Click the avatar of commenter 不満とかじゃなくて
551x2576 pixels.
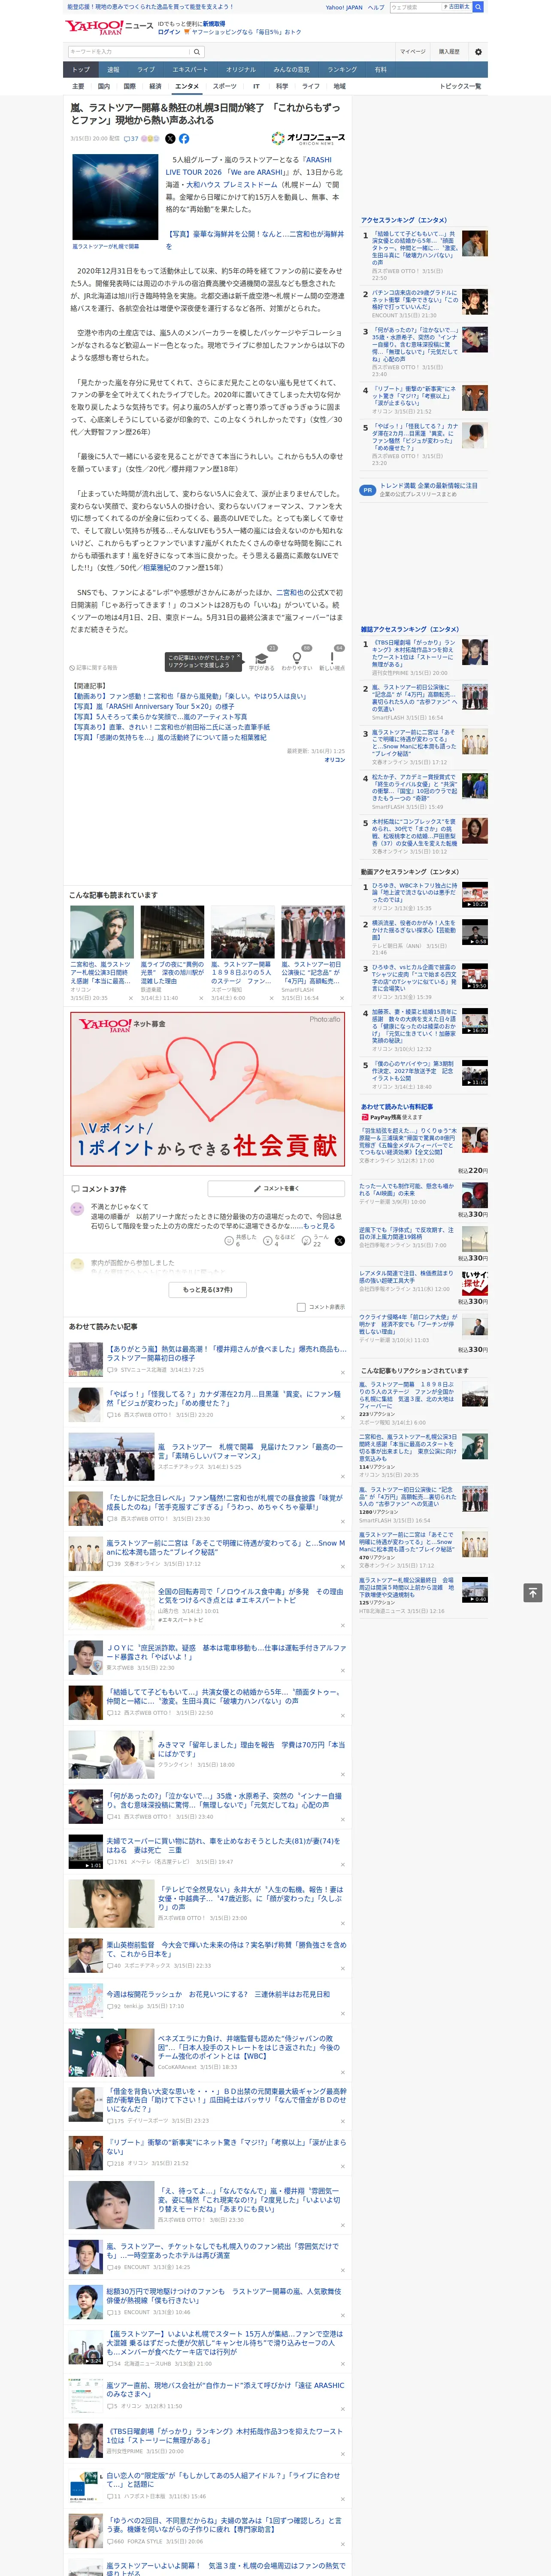coord(77,1208)
